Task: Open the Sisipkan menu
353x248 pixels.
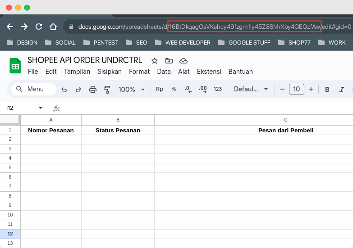Action: coord(110,72)
